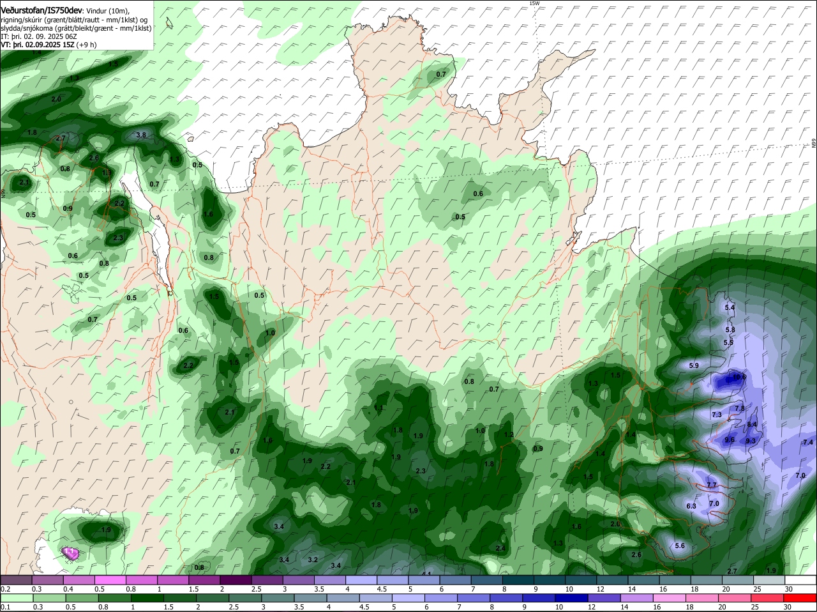Select the 0.1 label in rain legend row

coord(5,607)
